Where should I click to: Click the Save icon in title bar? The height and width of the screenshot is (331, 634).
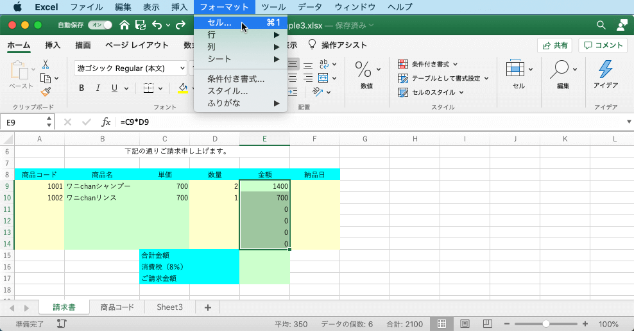point(141,25)
